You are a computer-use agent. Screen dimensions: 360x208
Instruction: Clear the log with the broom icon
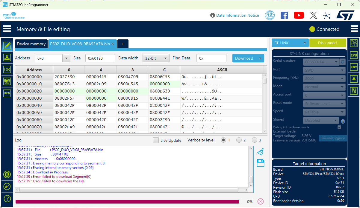(x=260, y=151)
